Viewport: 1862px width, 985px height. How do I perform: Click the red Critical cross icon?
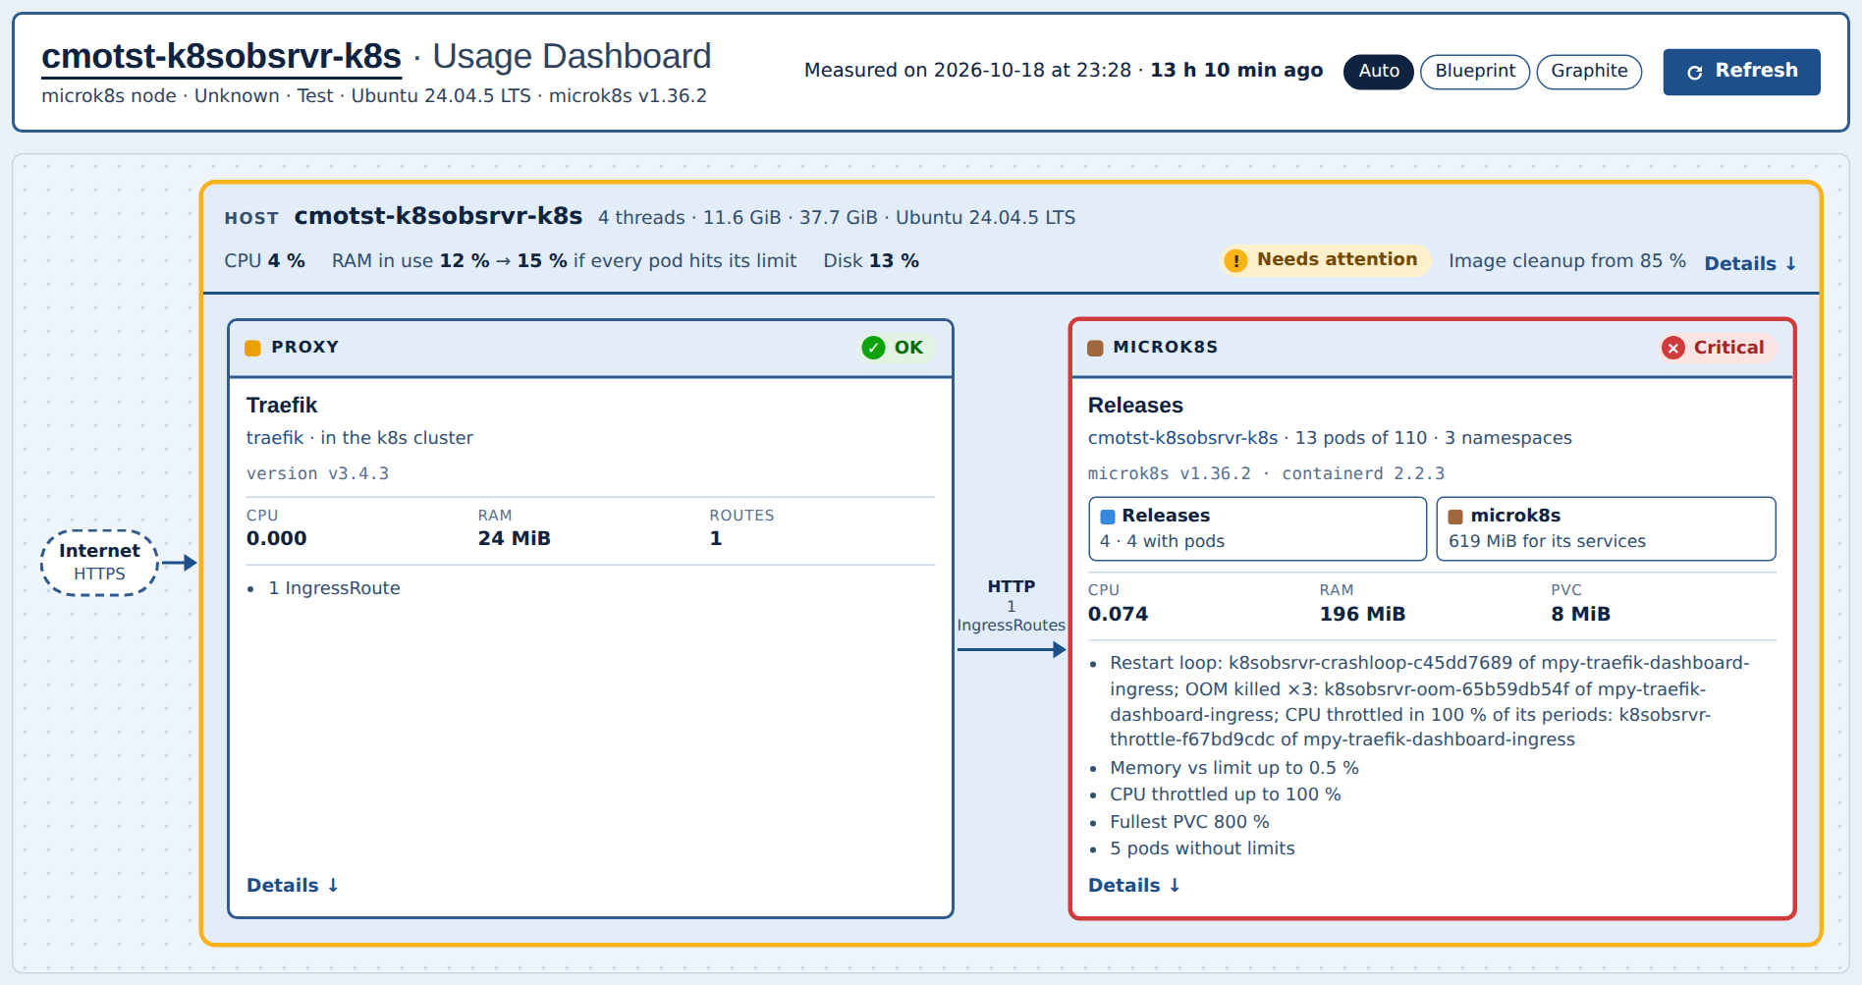(1673, 348)
